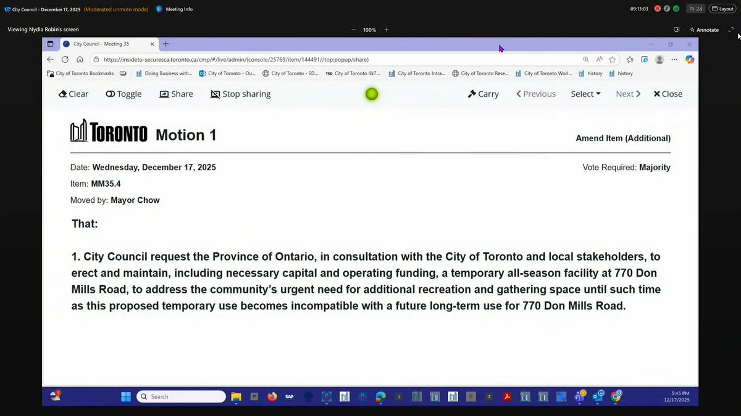Click the 'Motion 1' heading text
The height and width of the screenshot is (416, 741).
[x=186, y=135]
